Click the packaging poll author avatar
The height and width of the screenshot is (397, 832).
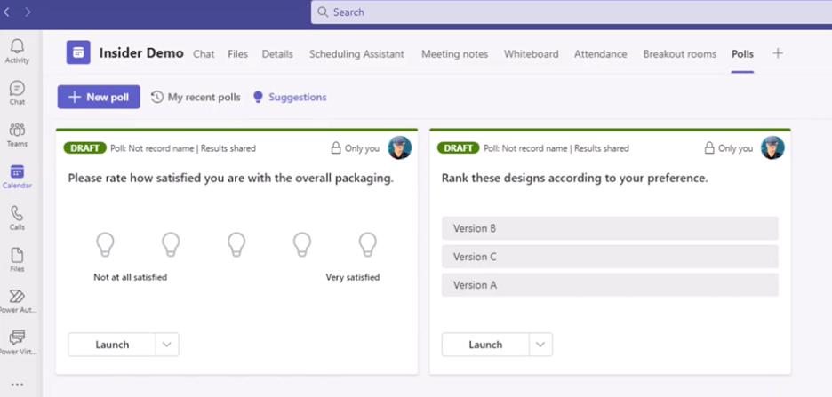pos(399,148)
